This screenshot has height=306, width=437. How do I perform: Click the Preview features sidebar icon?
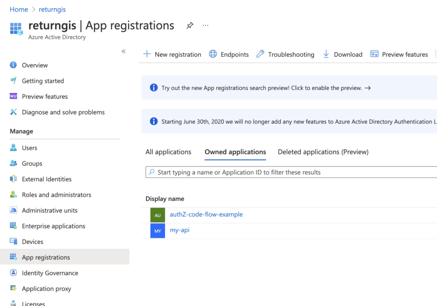[13, 96]
